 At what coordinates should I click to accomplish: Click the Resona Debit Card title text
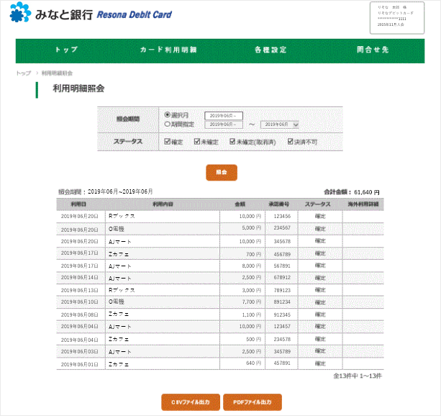[134, 14]
